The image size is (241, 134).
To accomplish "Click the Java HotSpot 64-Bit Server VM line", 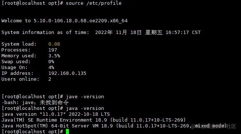I will click(x=114, y=126).
